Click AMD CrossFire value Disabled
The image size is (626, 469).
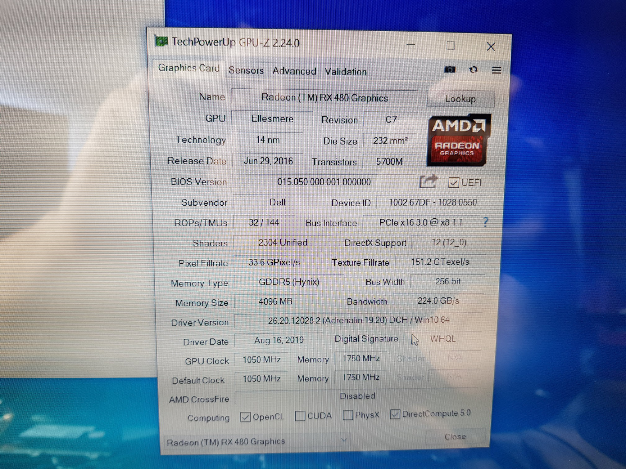pyautogui.click(x=357, y=396)
